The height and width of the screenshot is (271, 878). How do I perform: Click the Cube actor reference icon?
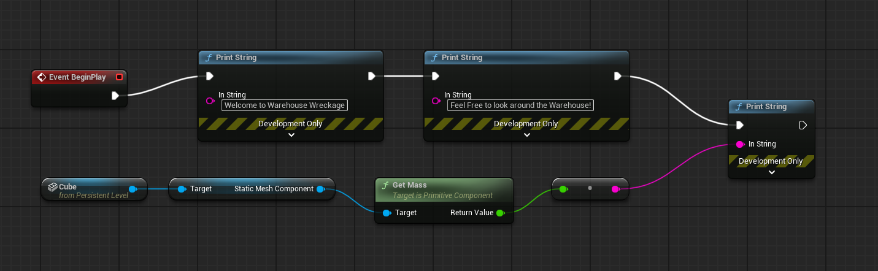[53, 186]
